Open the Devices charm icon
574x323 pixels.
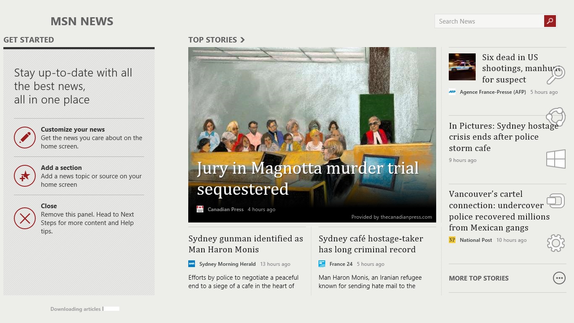coord(556,201)
